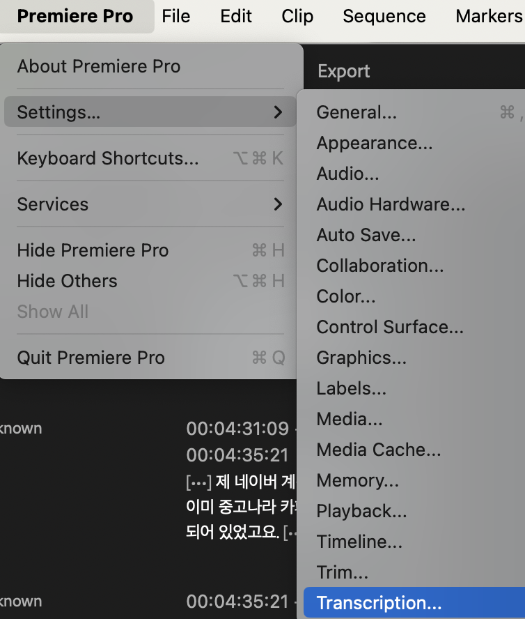The height and width of the screenshot is (619, 525).
Task: Switch to the Export tab
Action: coord(343,72)
